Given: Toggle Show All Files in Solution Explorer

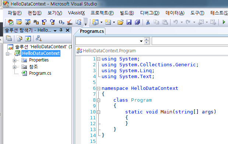Looking at the screenshot, I should point(20,38).
